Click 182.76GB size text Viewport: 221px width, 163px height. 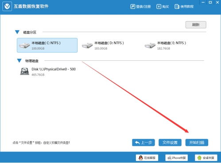point(163,48)
